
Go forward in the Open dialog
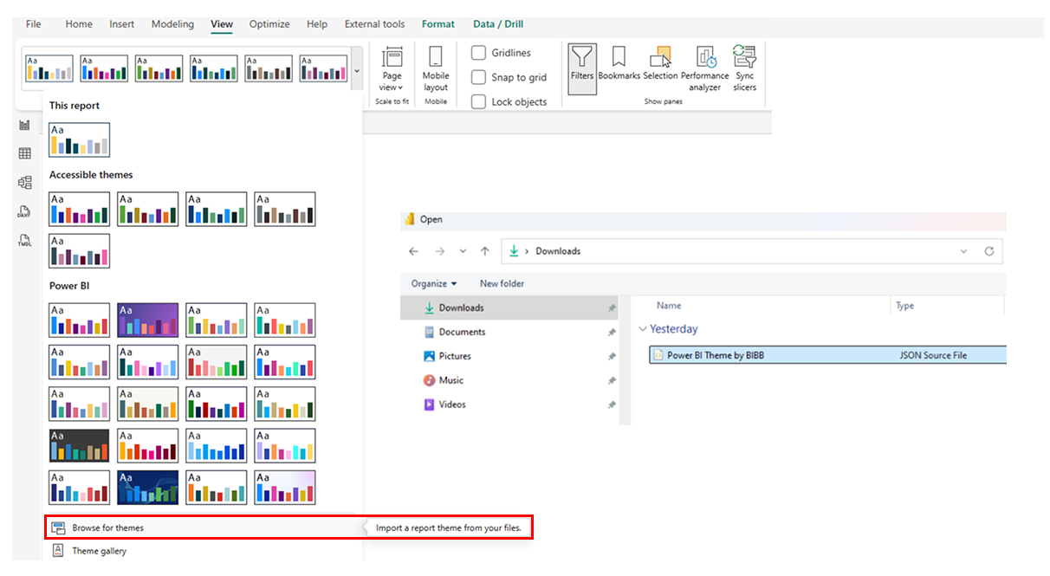[440, 251]
